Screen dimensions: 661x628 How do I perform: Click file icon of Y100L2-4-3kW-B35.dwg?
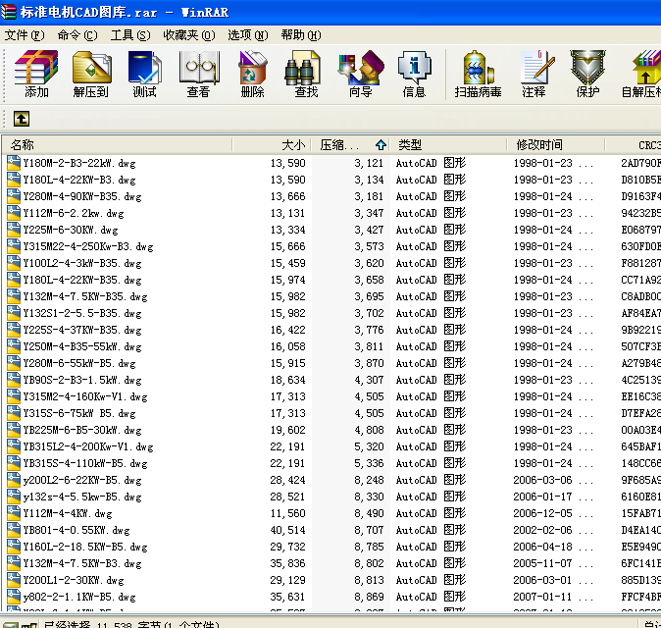pos(14,263)
